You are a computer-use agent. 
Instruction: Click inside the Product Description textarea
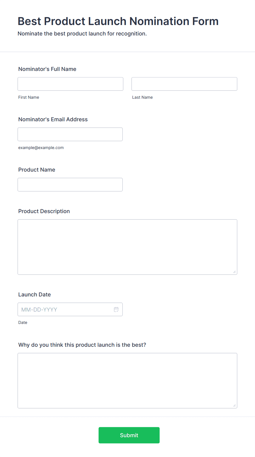(127, 247)
